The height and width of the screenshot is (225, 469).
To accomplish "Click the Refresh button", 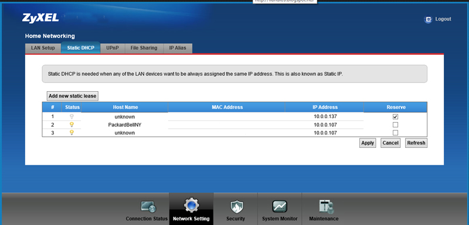I will coord(416,143).
